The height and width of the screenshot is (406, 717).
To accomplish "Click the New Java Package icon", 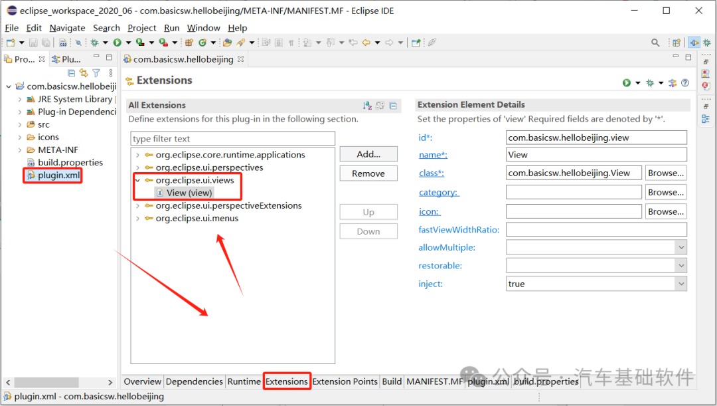I will (x=189, y=43).
